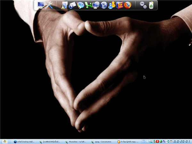Screen dimensions: 192x144
Task: Launch Firefox from the dock
Action: [128, 5]
